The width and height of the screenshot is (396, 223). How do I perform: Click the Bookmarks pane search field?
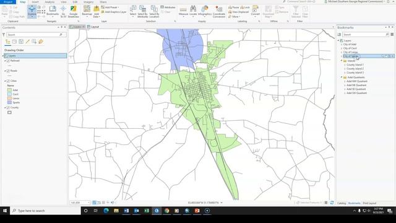365,35
